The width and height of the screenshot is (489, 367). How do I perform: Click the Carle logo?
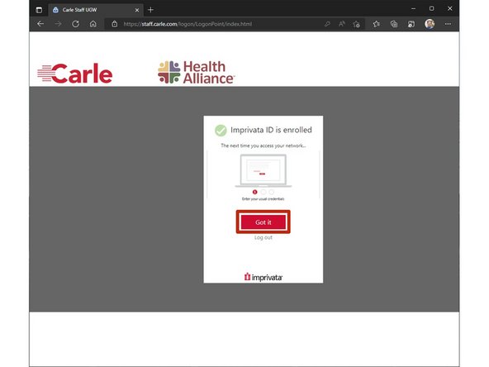(x=75, y=74)
